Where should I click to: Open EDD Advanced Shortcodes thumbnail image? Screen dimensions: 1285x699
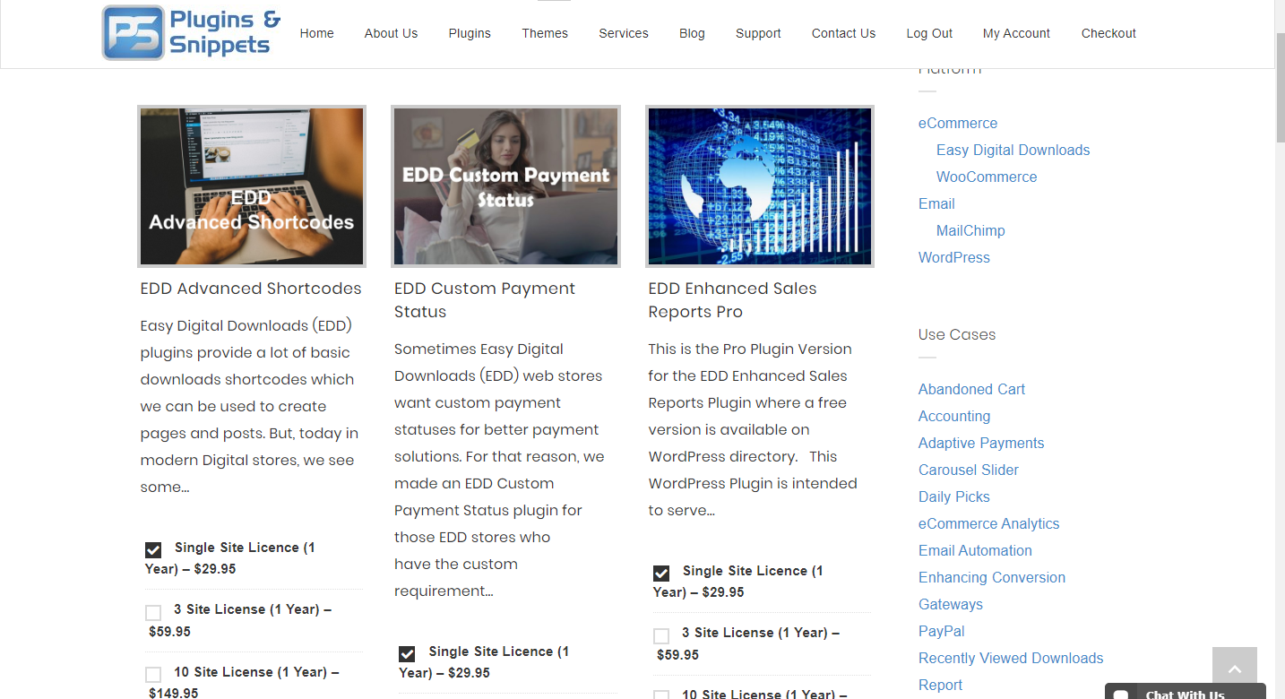(x=252, y=186)
